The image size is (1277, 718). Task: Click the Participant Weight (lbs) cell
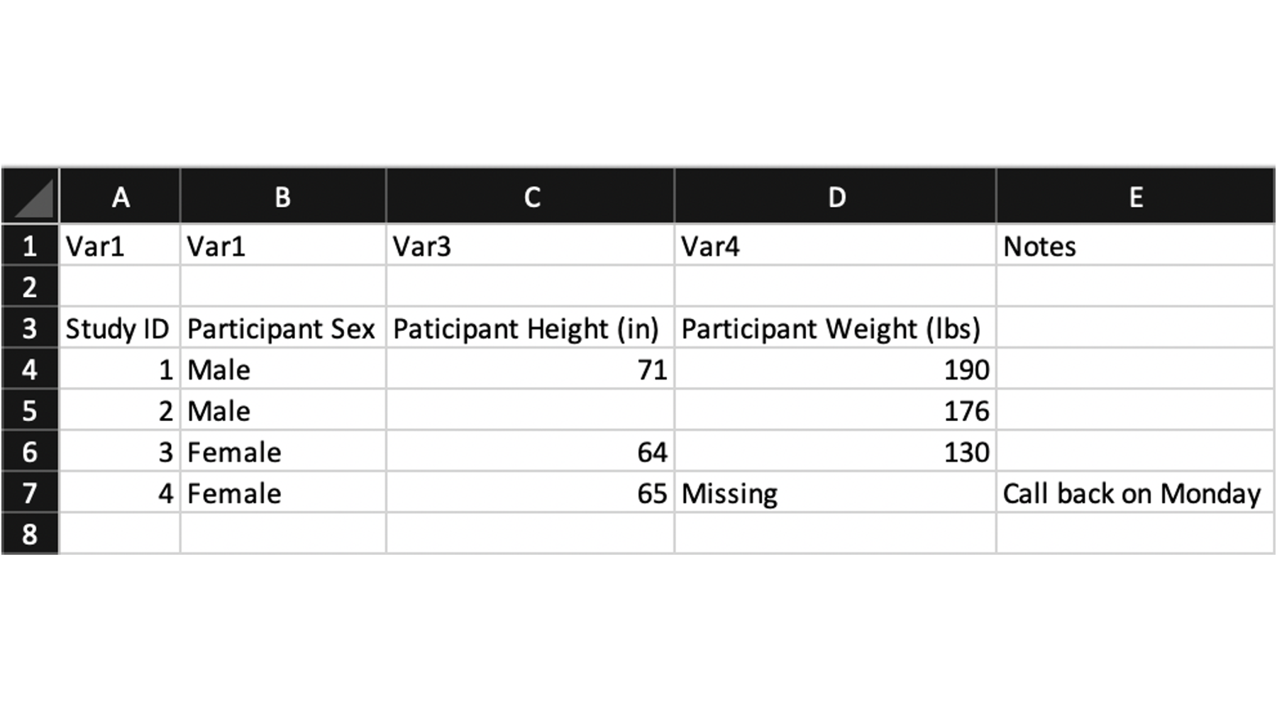point(835,327)
